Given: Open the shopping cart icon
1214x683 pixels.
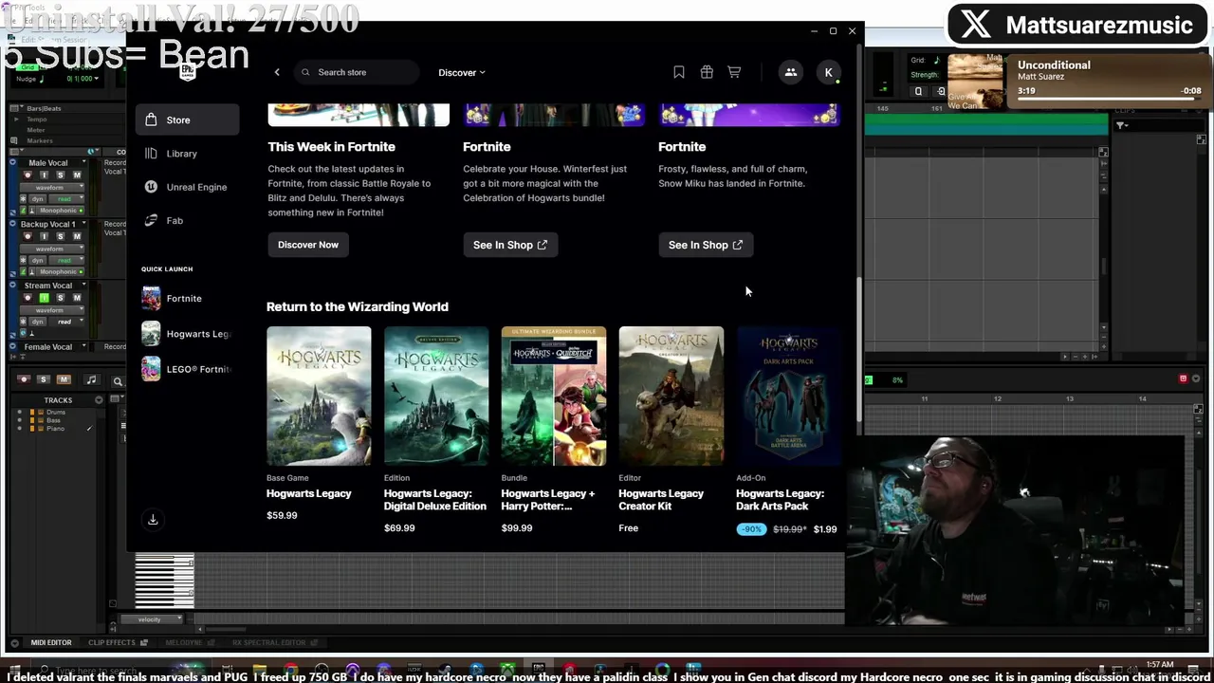Looking at the screenshot, I should tap(734, 72).
